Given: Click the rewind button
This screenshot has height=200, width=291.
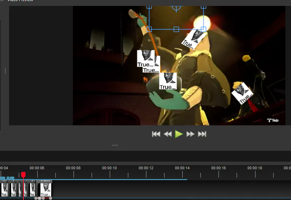Looking at the screenshot, I should [168, 134].
